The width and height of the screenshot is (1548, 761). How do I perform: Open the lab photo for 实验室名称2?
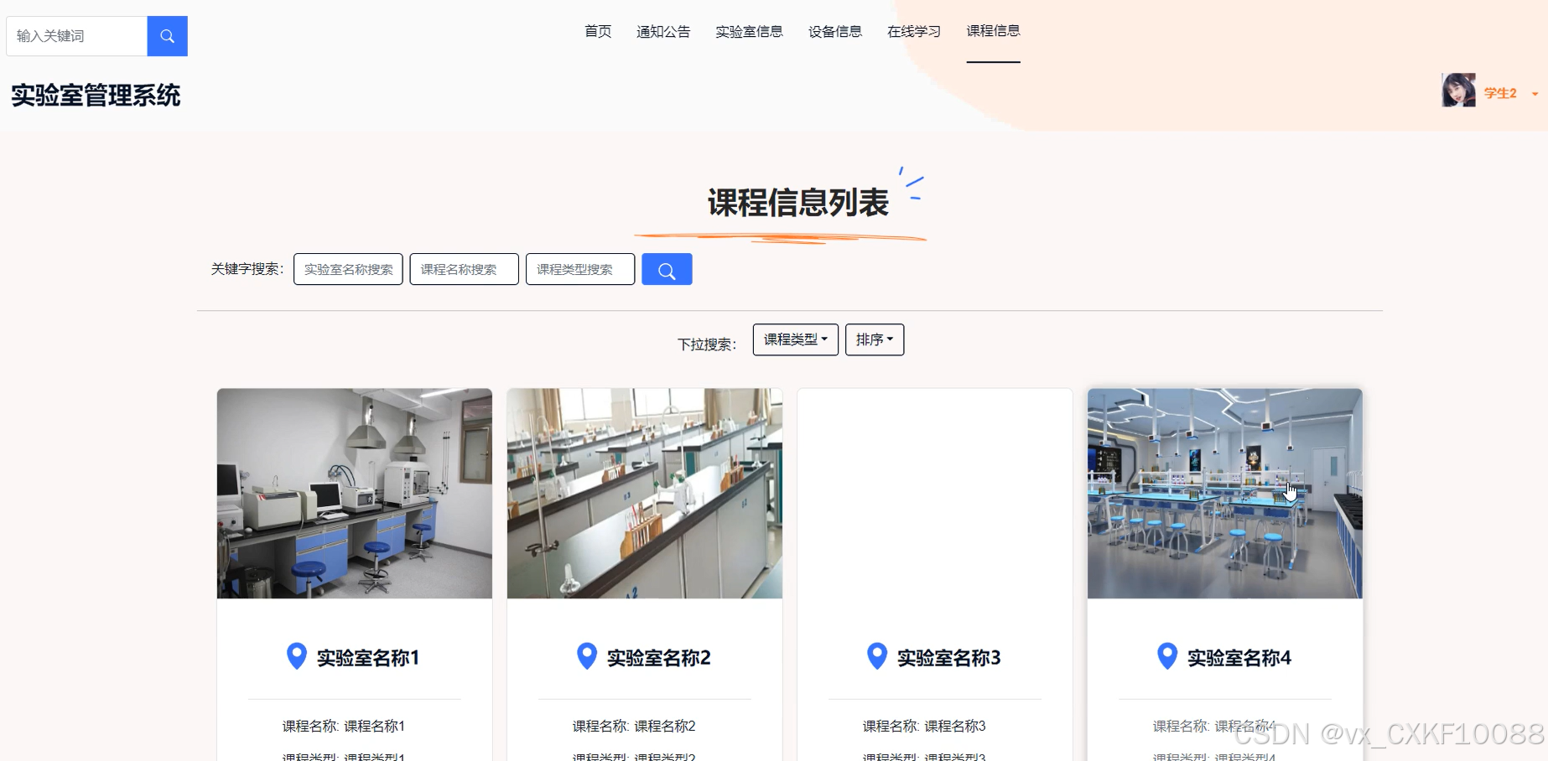coord(645,493)
